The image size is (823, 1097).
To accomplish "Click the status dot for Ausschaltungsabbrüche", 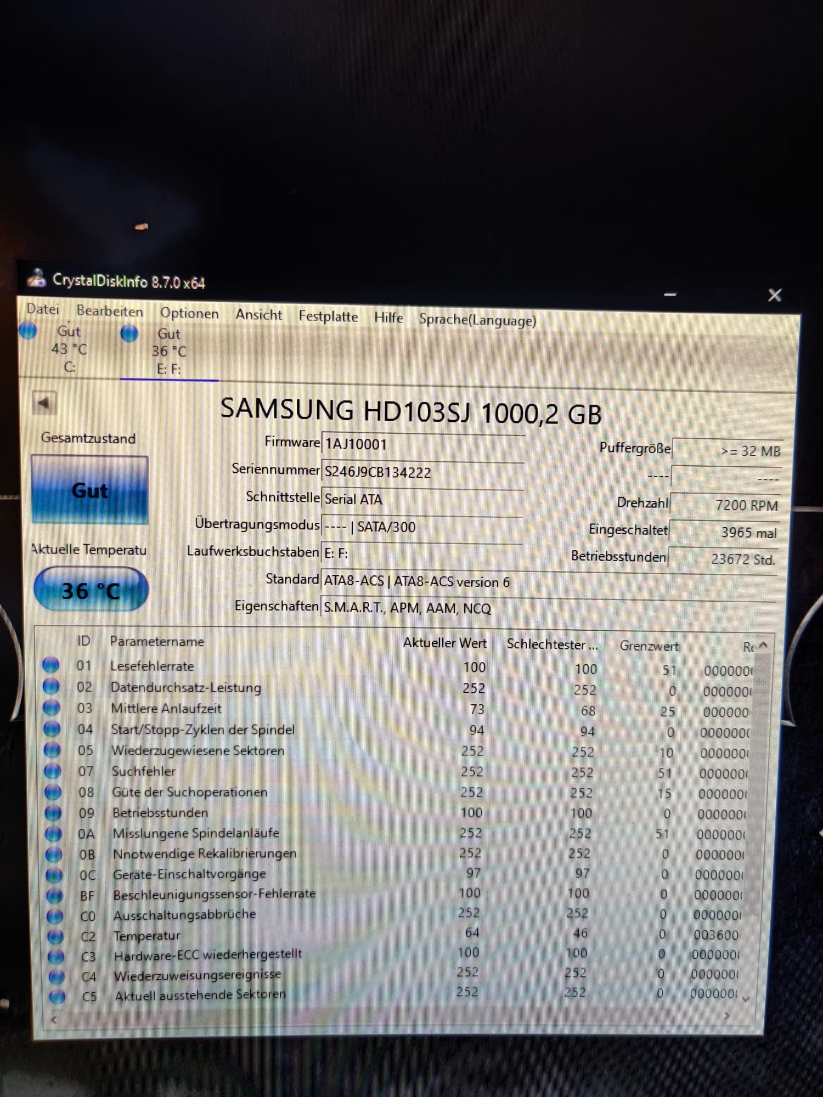I will pyautogui.click(x=55, y=915).
